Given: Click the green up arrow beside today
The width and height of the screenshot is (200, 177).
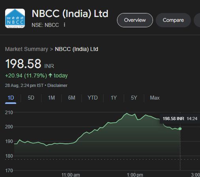Looking at the screenshot, I should 50,75.
